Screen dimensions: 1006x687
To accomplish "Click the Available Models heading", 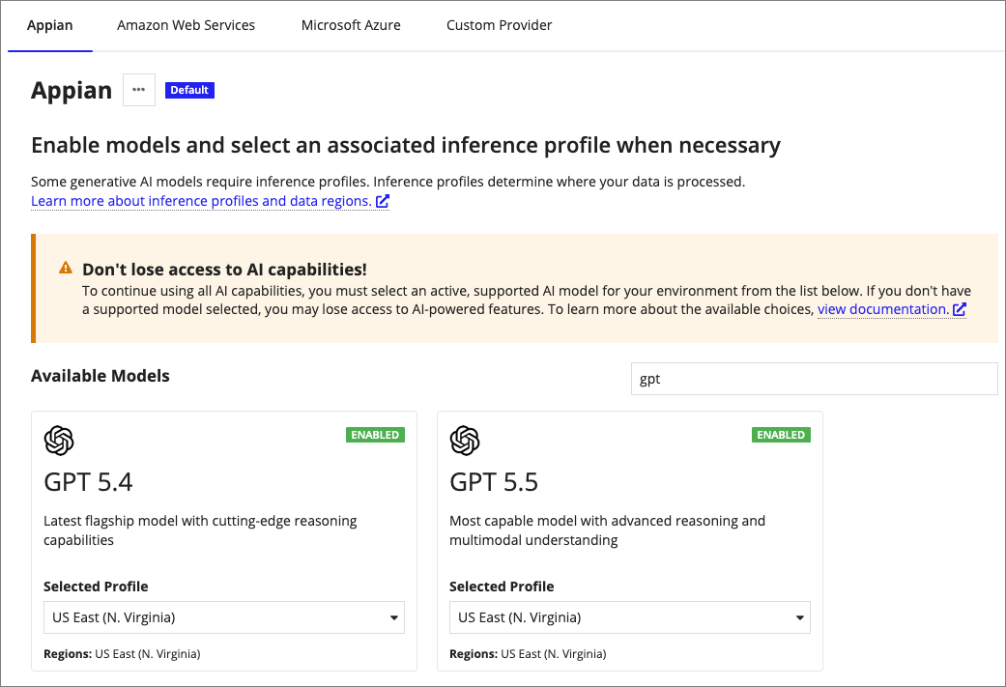I will (101, 376).
